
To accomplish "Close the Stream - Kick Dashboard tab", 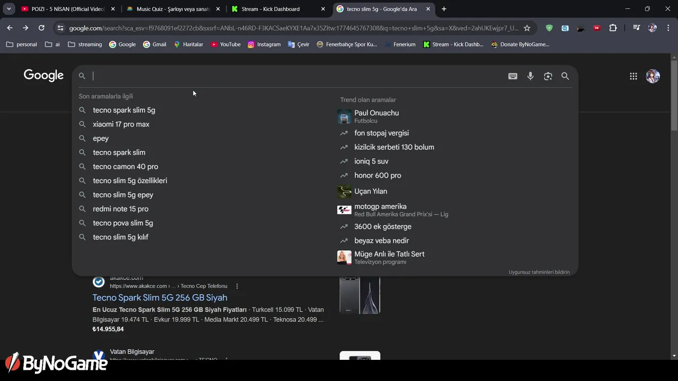I will click(323, 9).
